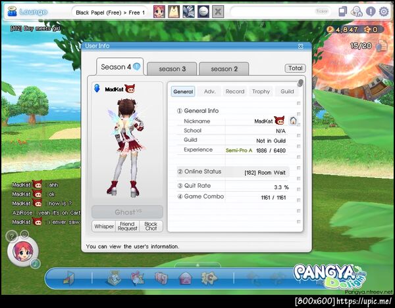Click chat line 'MadKat : how is ?'
The height and width of the screenshot is (308, 395).
click(x=42, y=203)
